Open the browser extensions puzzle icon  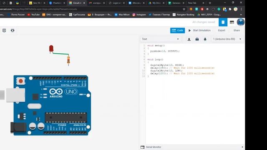coord(230,9)
